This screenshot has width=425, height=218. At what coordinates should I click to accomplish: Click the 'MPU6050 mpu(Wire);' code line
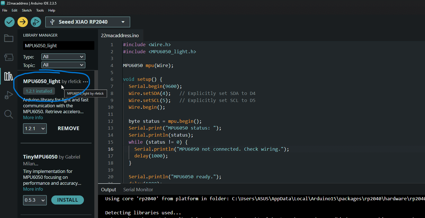click(x=148, y=65)
